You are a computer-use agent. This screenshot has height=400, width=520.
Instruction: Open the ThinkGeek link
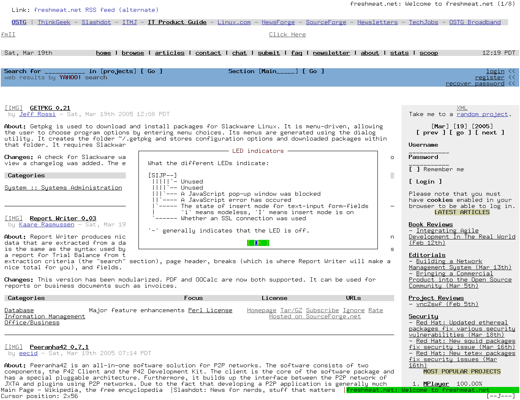click(54, 22)
